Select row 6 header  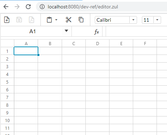tap(7, 90)
